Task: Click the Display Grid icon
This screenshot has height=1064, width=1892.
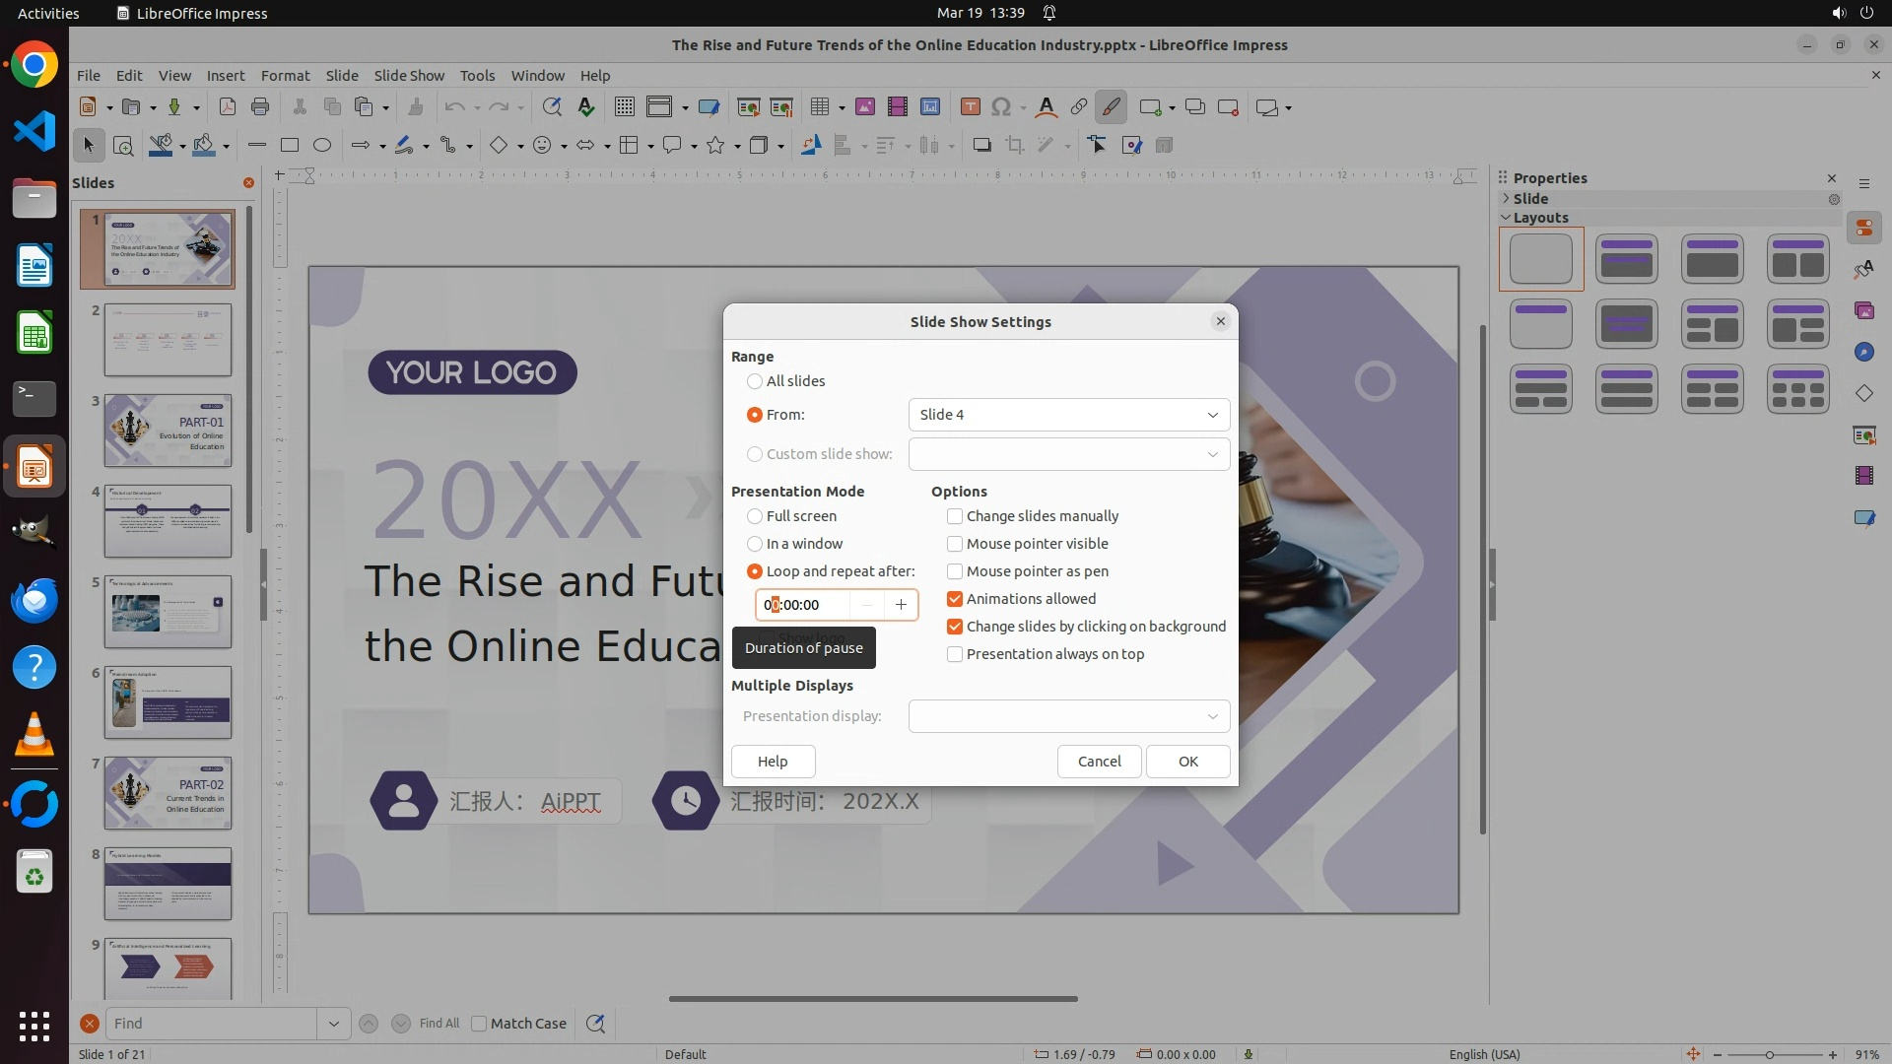Action: pyautogui.click(x=624, y=106)
